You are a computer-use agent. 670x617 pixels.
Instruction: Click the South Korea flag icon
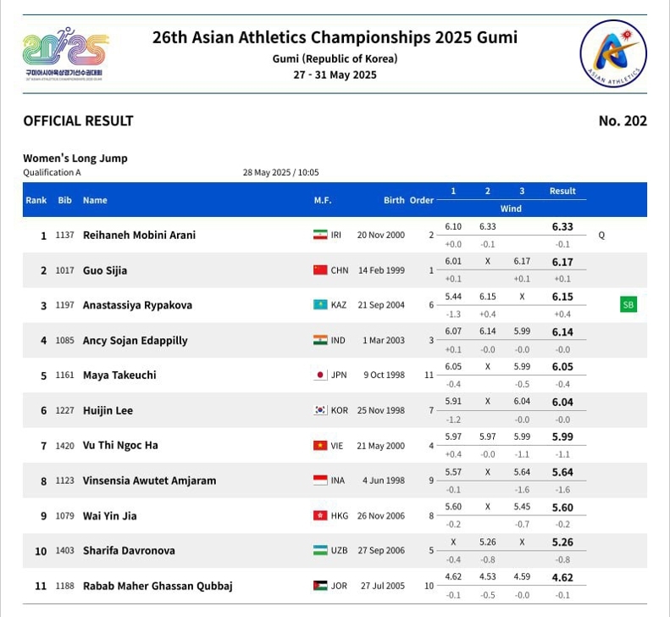[320, 410]
